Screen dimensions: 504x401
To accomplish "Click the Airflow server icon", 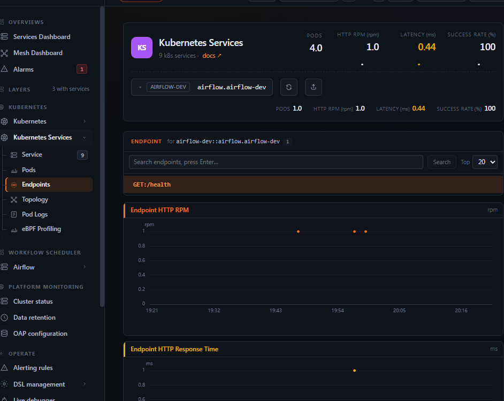I will coord(4,267).
